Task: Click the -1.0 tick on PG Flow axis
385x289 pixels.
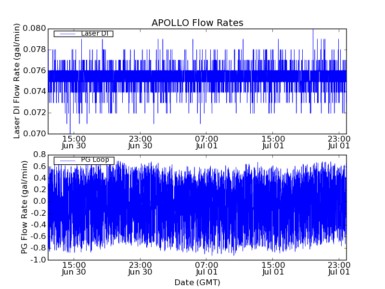Action: click(x=38, y=260)
